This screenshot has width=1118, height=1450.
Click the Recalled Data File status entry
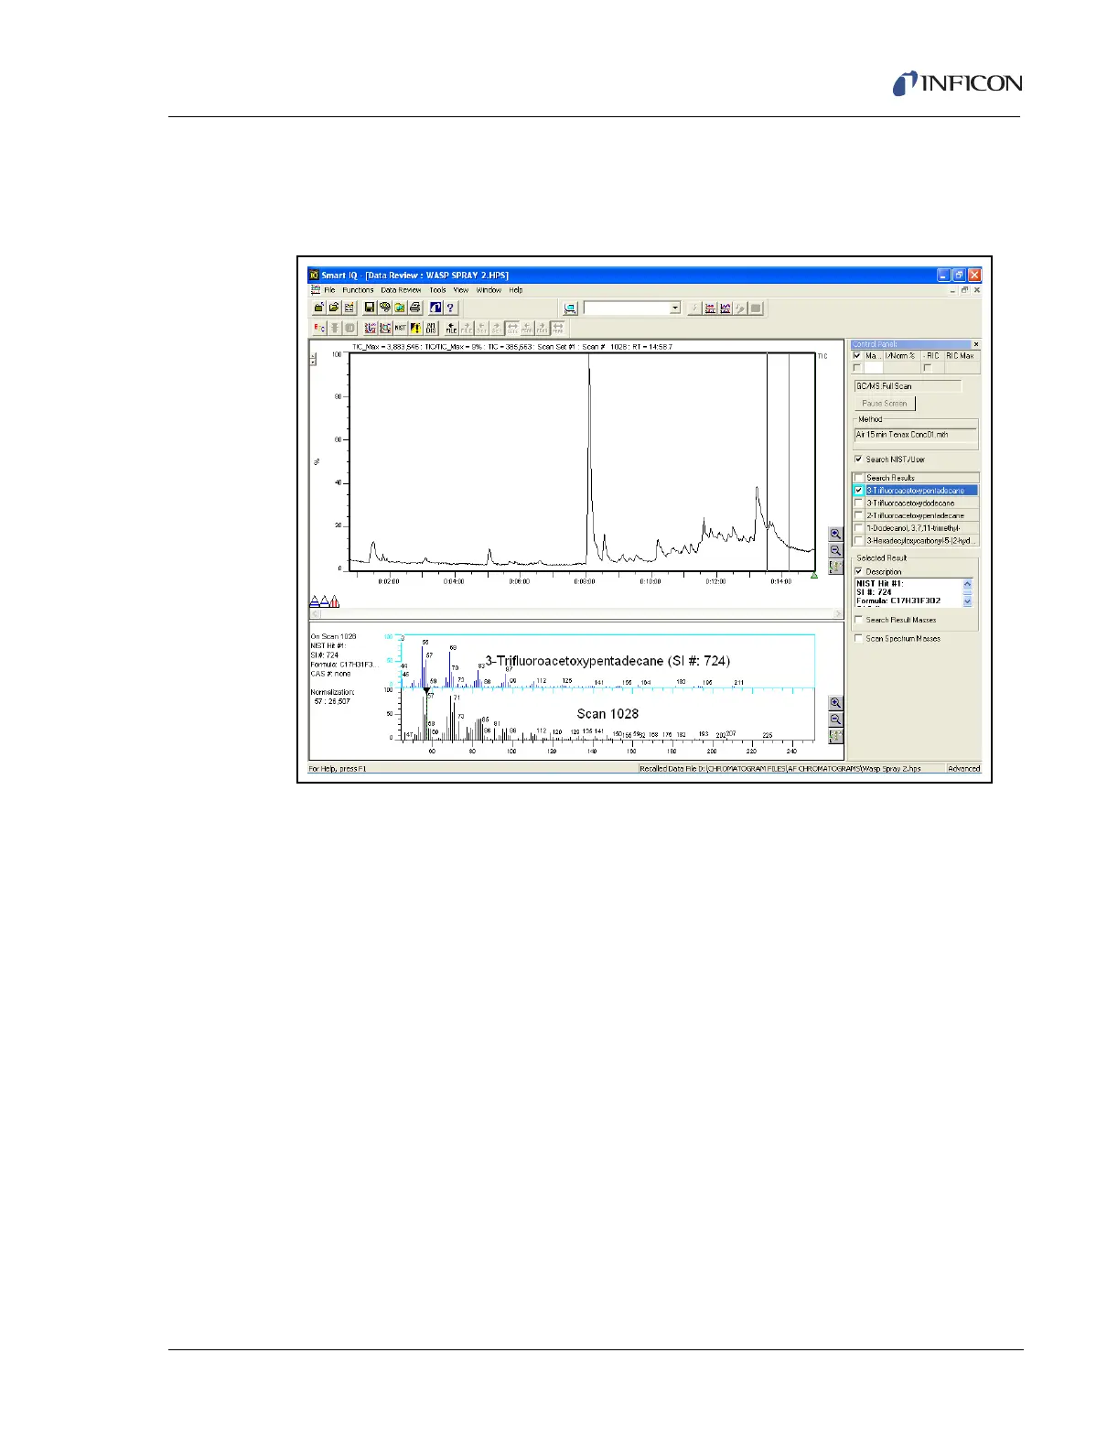pyautogui.click(x=791, y=769)
